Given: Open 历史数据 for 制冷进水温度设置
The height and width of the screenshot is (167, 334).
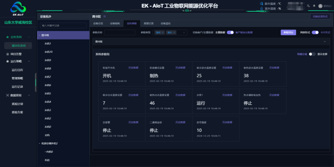Looking at the screenshot, I should tap(227, 68).
